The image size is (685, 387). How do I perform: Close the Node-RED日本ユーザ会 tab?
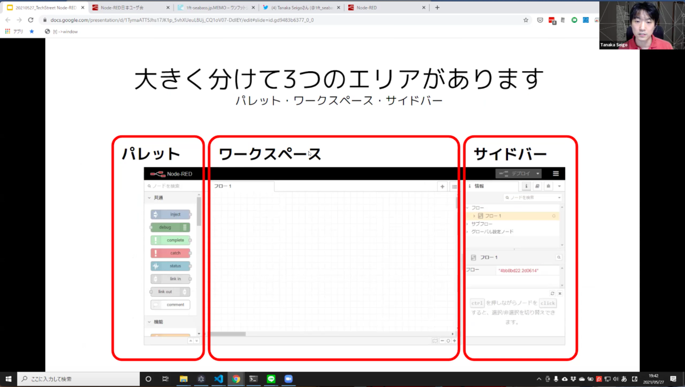[x=167, y=8]
